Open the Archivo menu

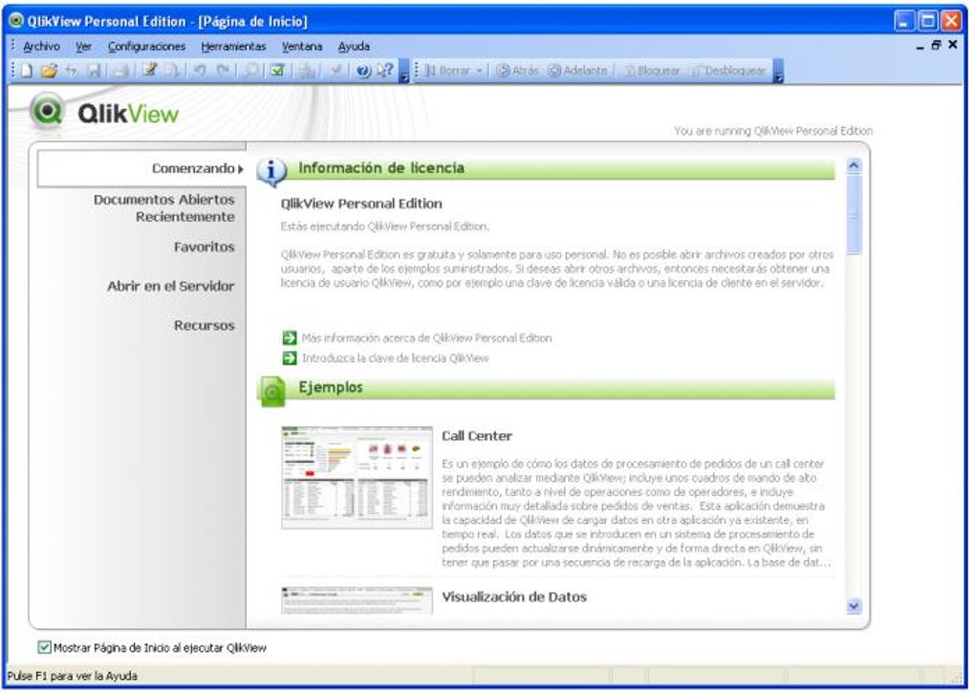click(x=42, y=47)
